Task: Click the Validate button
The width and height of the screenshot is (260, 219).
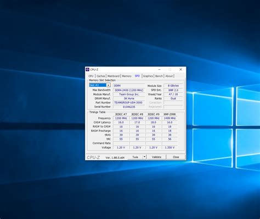Action: click(x=156, y=157)
